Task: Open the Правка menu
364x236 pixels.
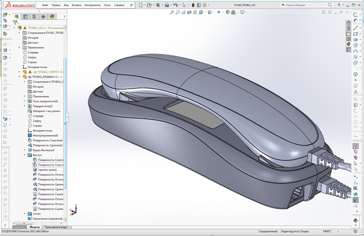Action: [x=56, y=5]
